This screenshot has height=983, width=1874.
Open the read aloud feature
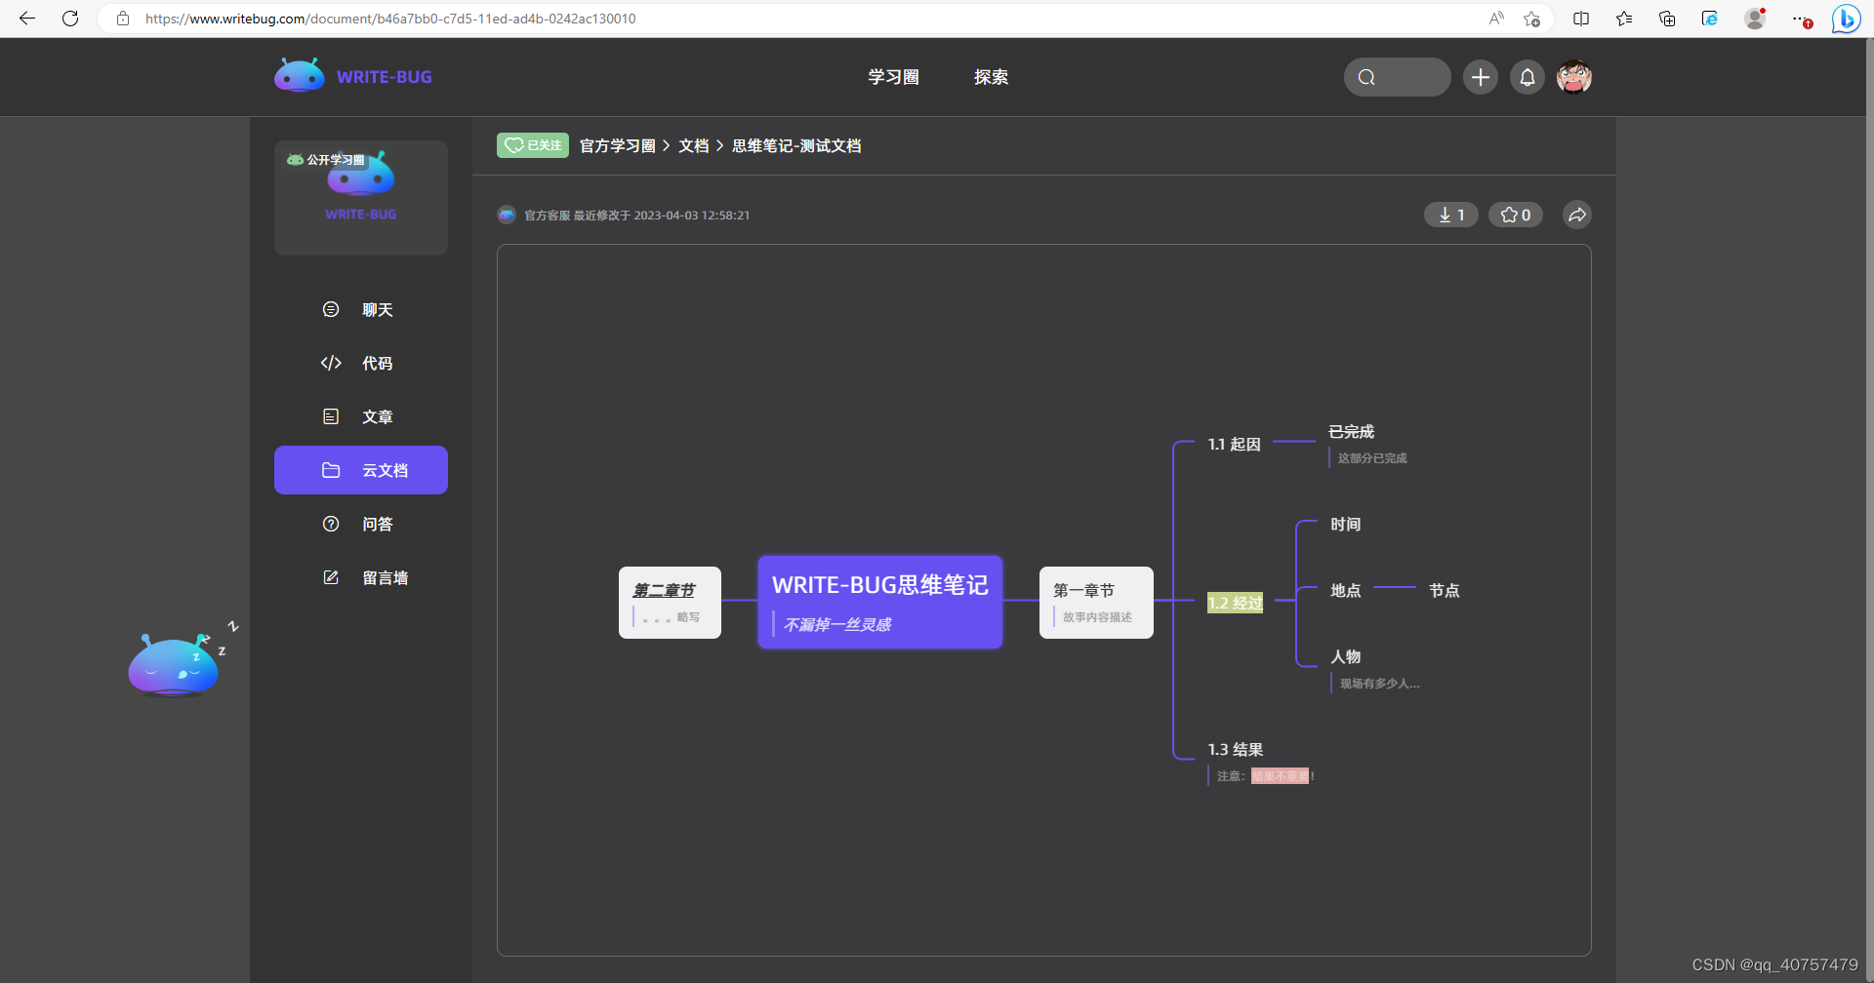(x=1496, y=19)
